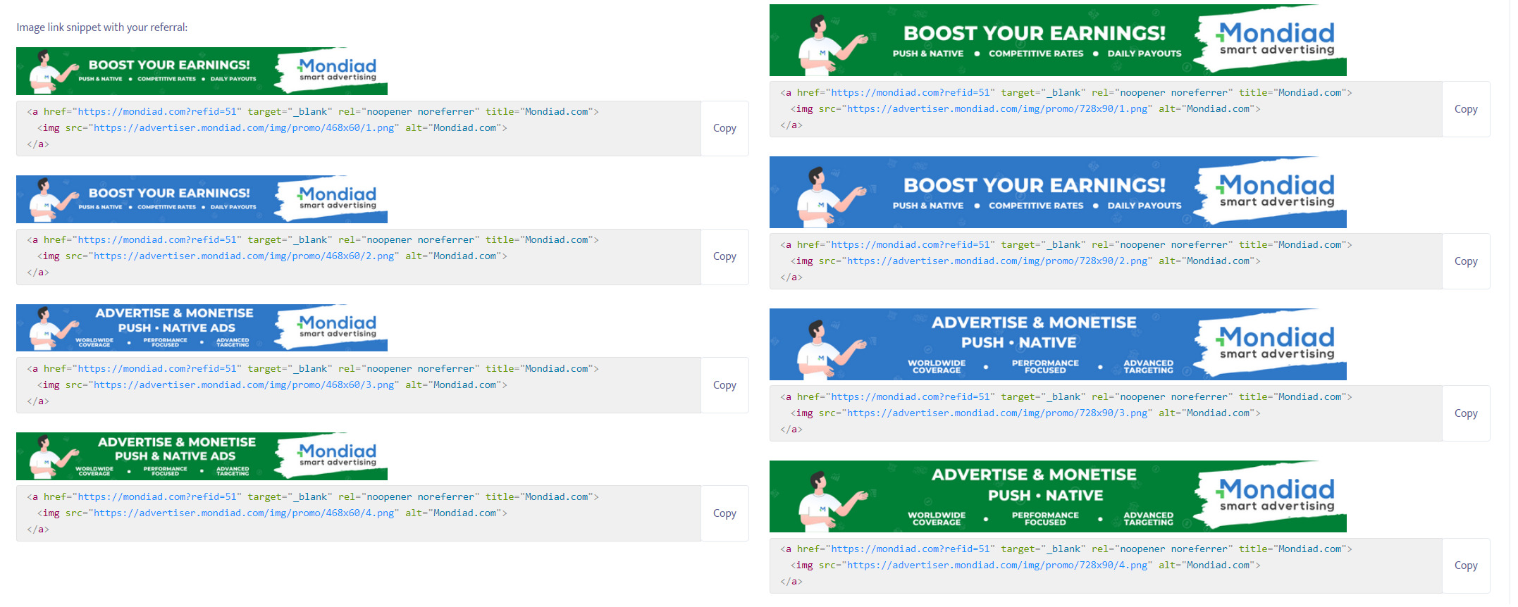Click the large green Advertise & Monetise banner
1518x607 pixels.
[x=1057, y=496]
